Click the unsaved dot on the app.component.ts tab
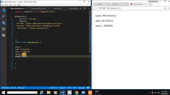The height and width of the screenshot is (95, 170). 25,8
